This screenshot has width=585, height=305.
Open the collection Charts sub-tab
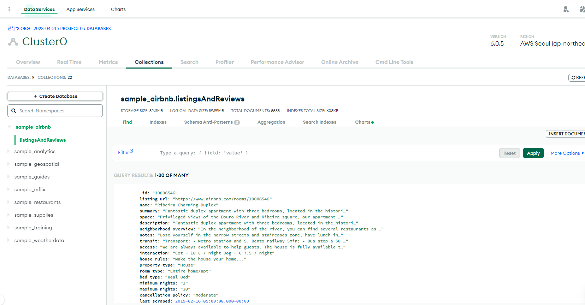point(363,122)
